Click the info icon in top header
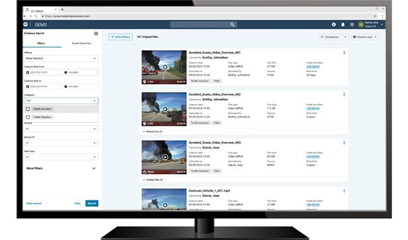This screenshot has height=240, width=408. click(x=334, y=25)
